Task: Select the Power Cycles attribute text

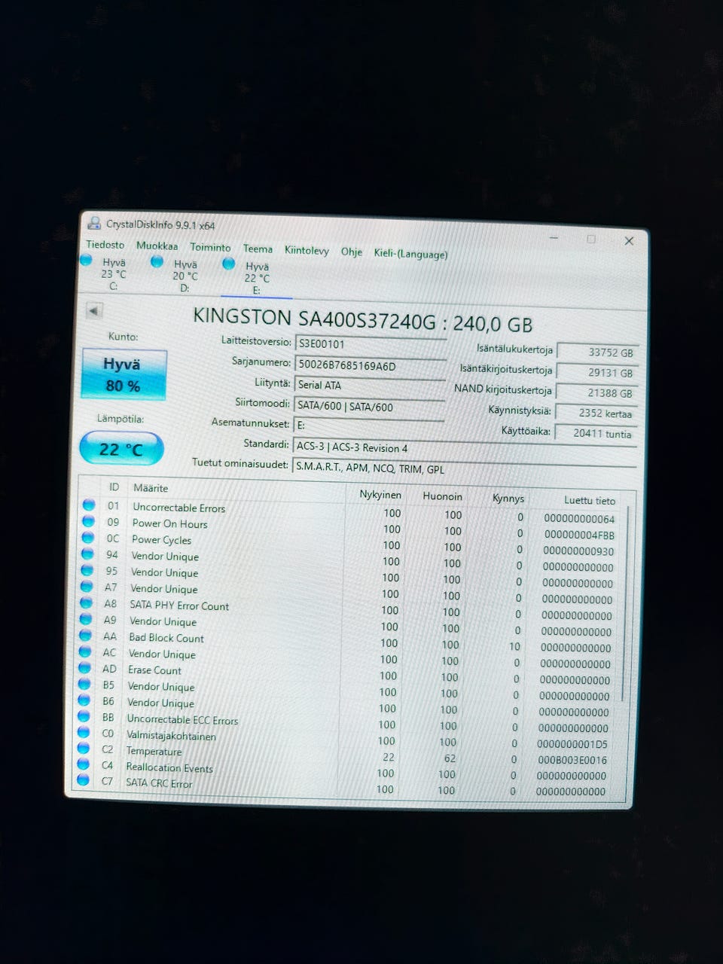Action: (x=161, y=540)
